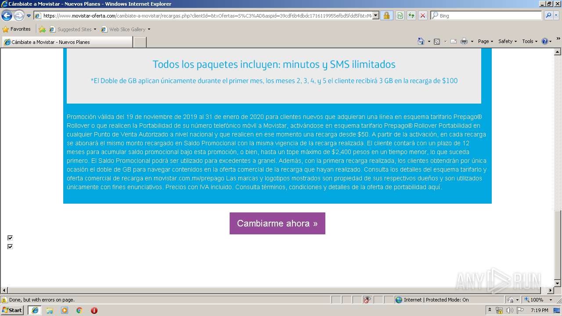
Task: Click the network tray icon
Action: click(x=499, y=310)
